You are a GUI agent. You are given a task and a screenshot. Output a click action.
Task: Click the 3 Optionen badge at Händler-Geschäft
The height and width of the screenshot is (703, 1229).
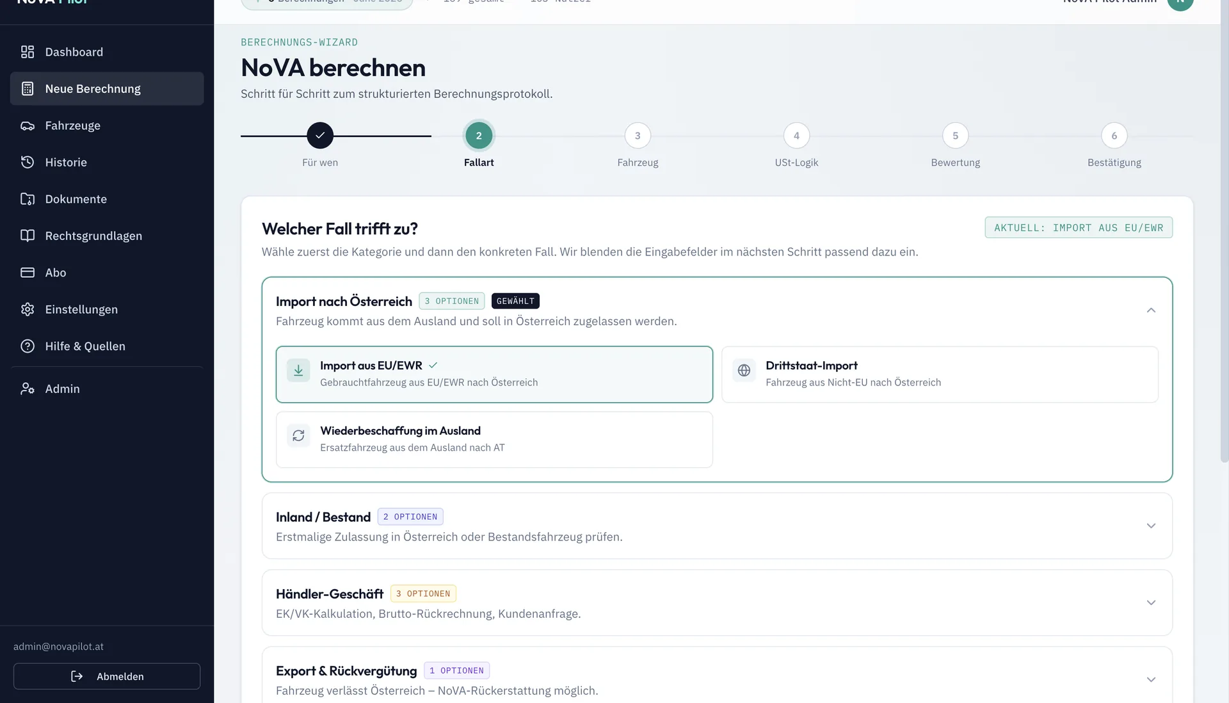[423, 594]
